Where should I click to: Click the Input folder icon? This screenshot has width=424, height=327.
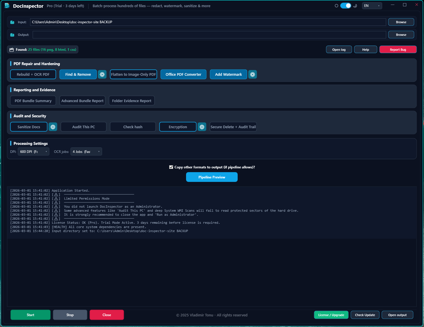coord(12,22)
